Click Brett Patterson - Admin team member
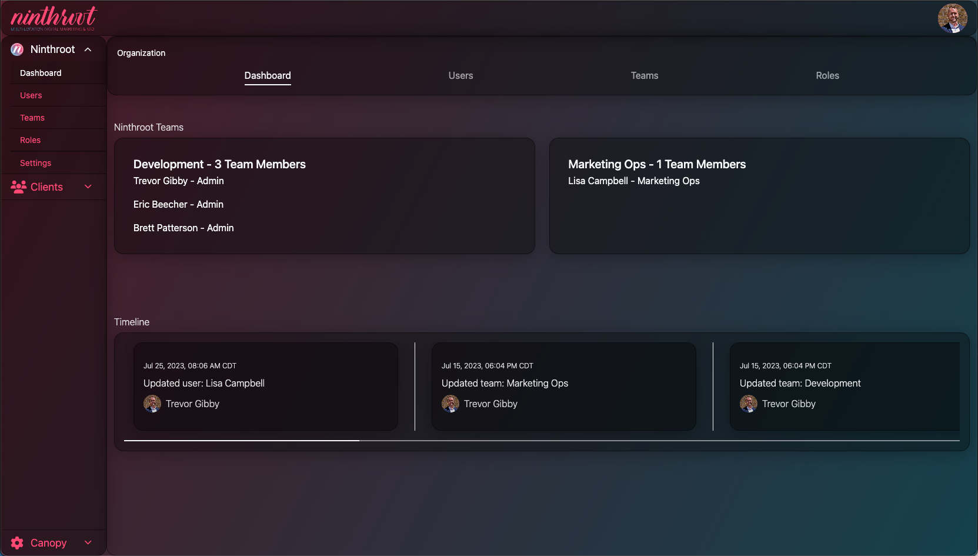The width and height of the screenshot is (978, 556). [x=183, y=228]
